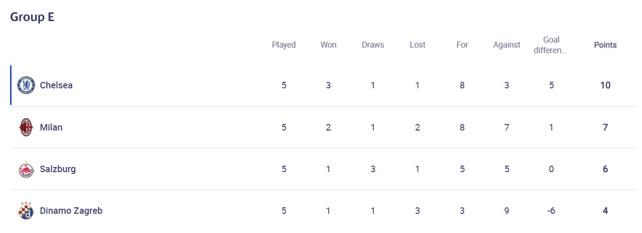The image size is (642, 233).
Task: Click the Dinamo Zagreb club badge
Action: [x=26, y=211]
